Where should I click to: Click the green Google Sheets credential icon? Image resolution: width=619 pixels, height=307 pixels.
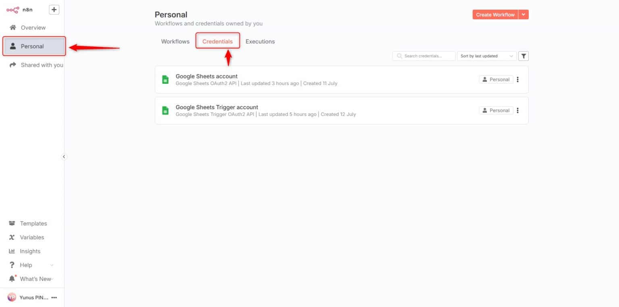coord(165,79)
